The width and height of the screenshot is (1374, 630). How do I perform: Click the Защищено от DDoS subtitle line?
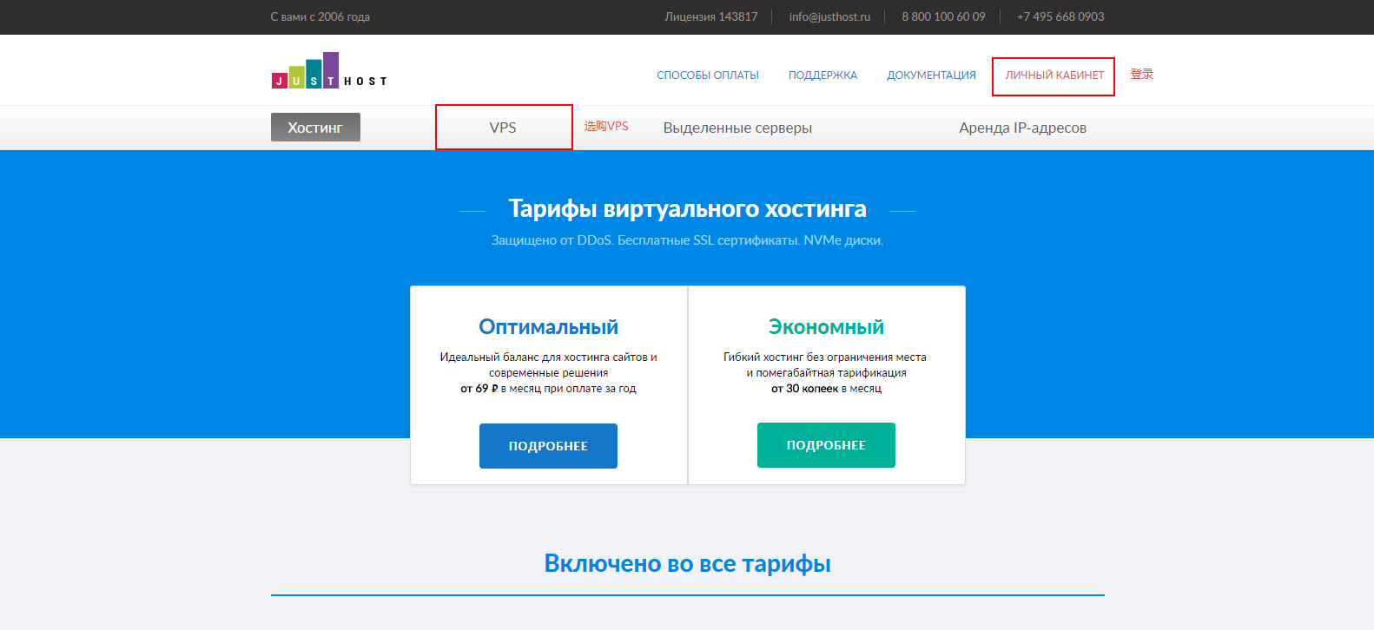pos(687,240)
